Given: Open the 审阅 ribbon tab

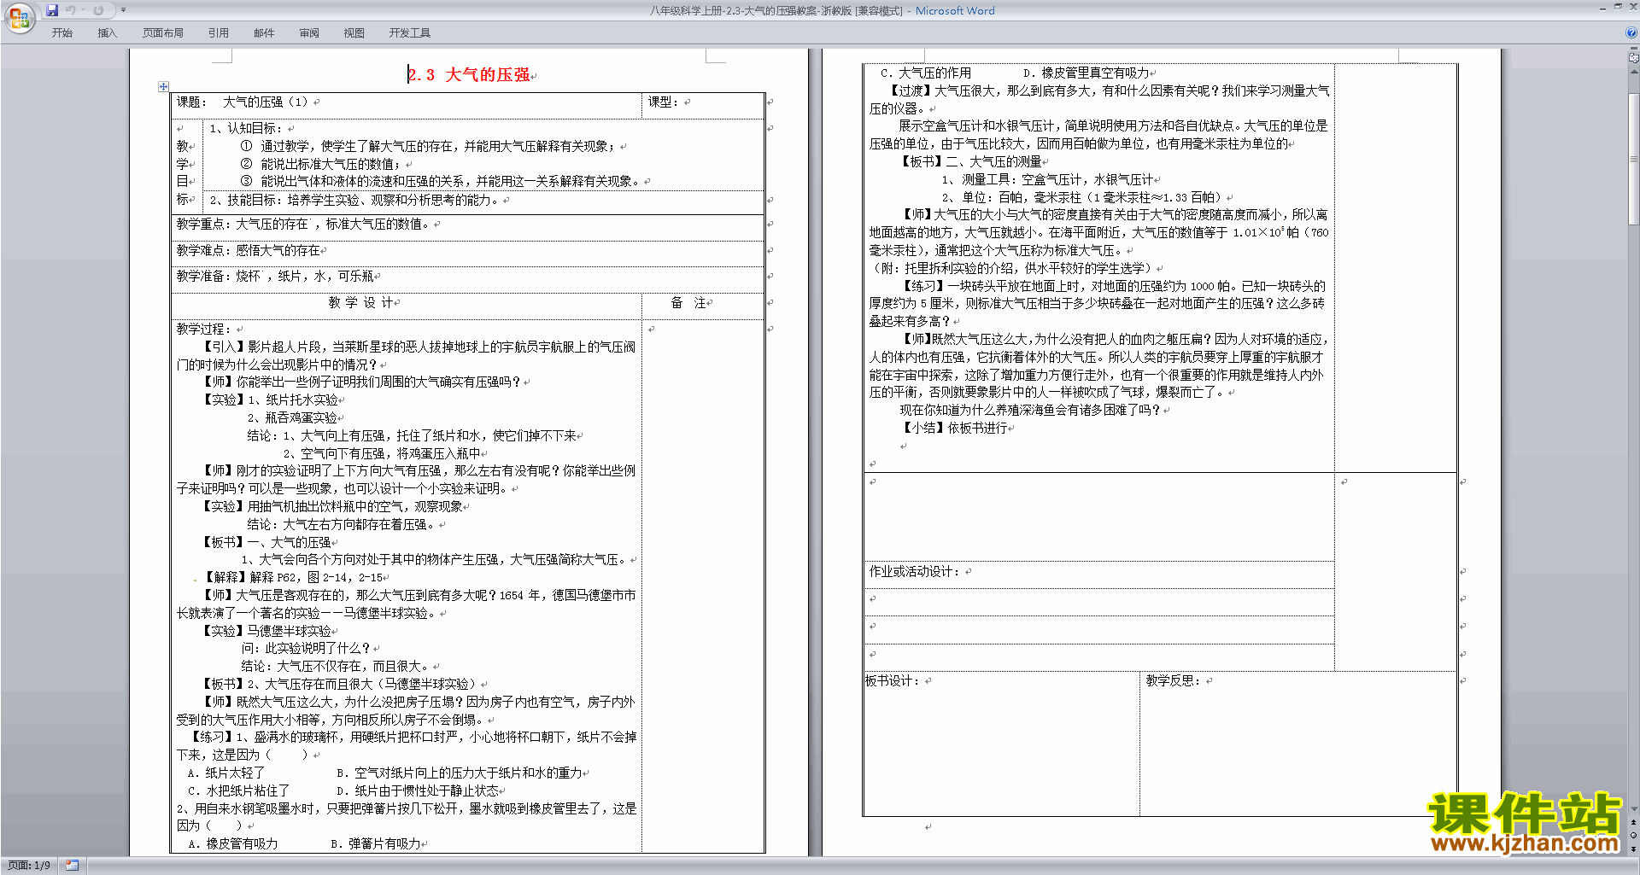Looking at the screenshot, I should 309,33.
